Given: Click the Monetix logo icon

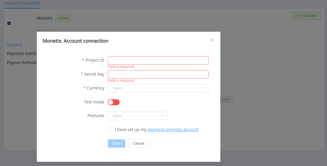Looking at the screenshot, I should pos(9,23).
